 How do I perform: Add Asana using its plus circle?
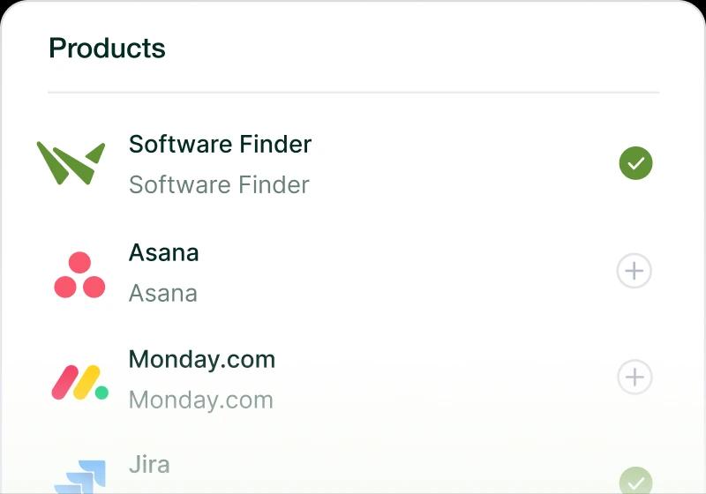click(x=634, y=271)
